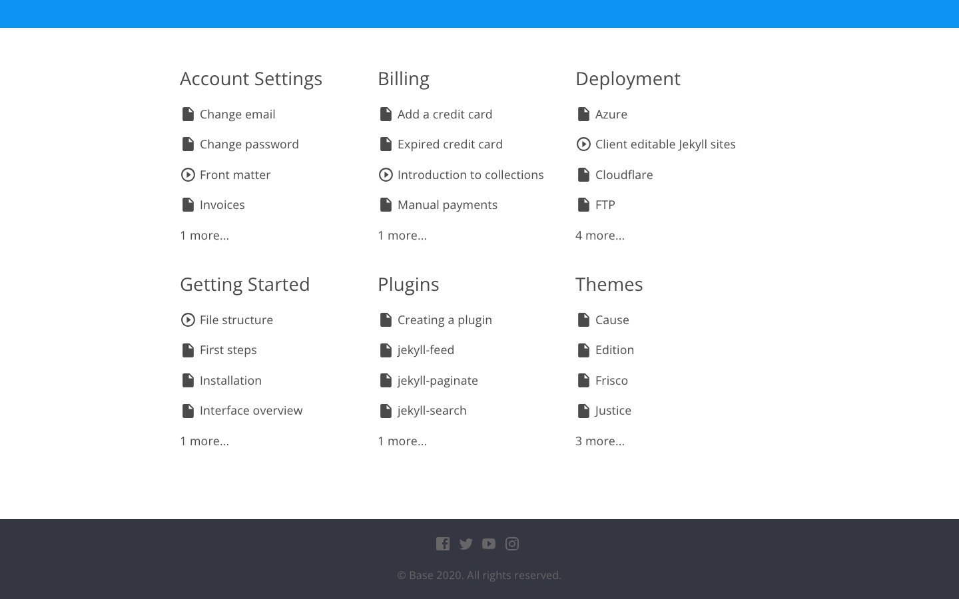This screenshot has height=599, width=959.
Task: Show 1 more under Plugins
Action: click(x=402, y=441)
